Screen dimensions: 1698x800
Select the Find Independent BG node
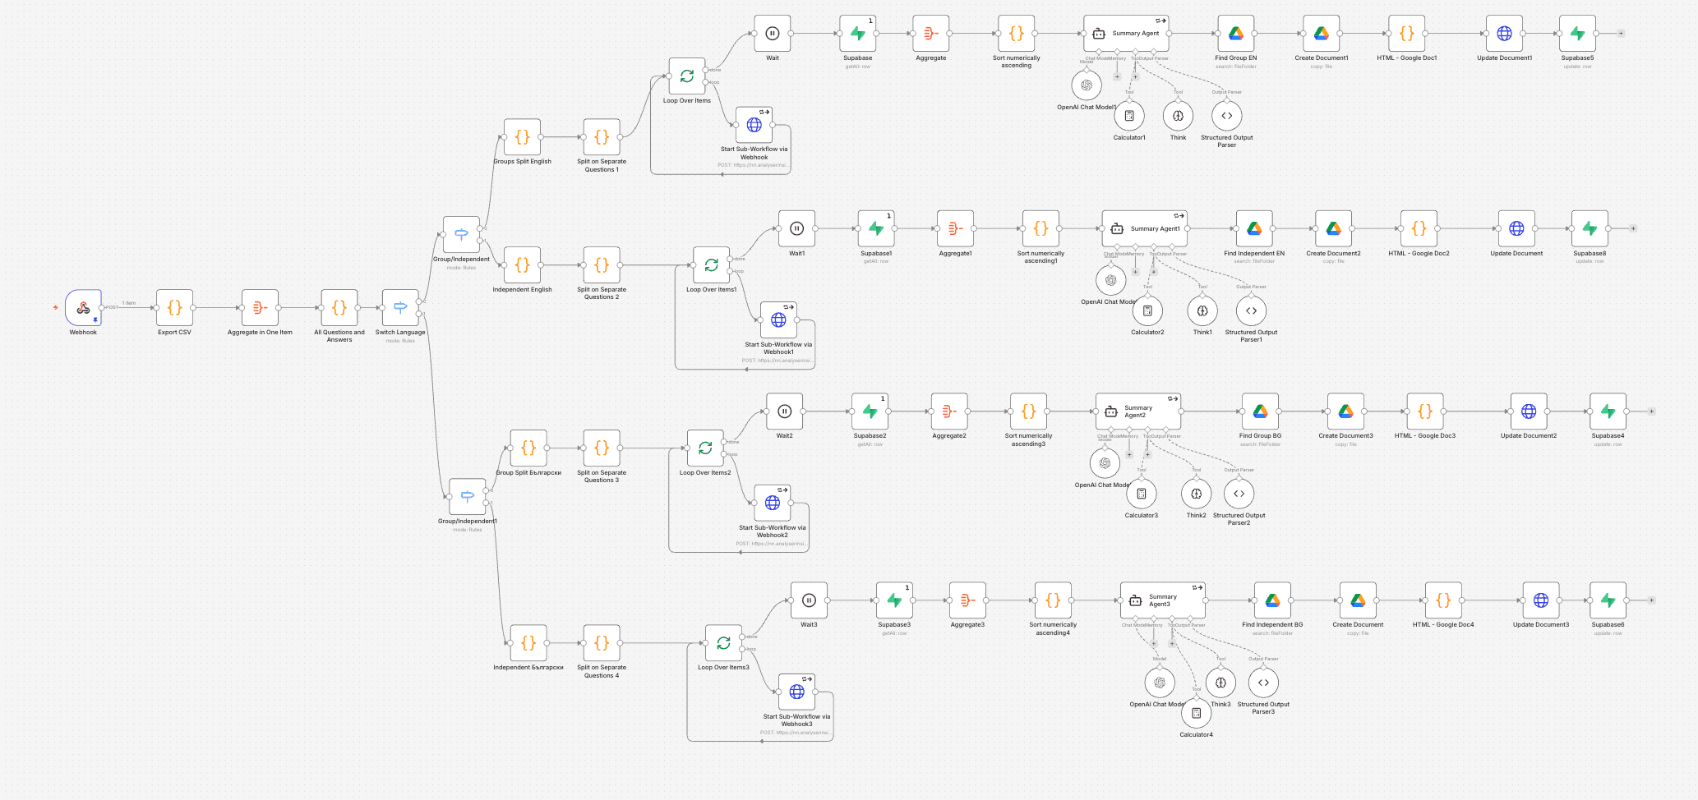click(1272, 600)
